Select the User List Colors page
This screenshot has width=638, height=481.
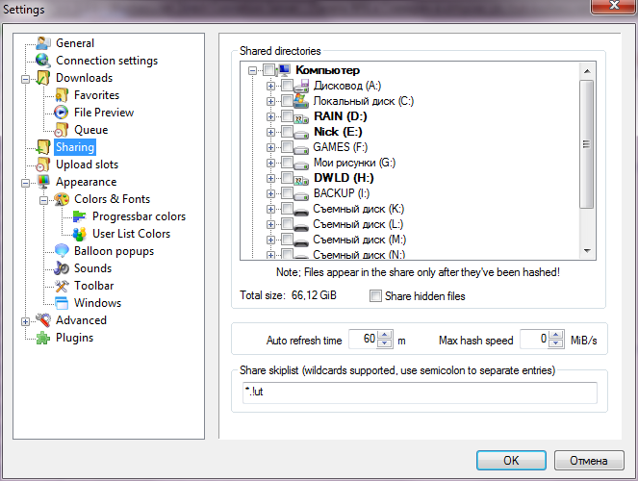pyautogui.click(x=131, y=234)
